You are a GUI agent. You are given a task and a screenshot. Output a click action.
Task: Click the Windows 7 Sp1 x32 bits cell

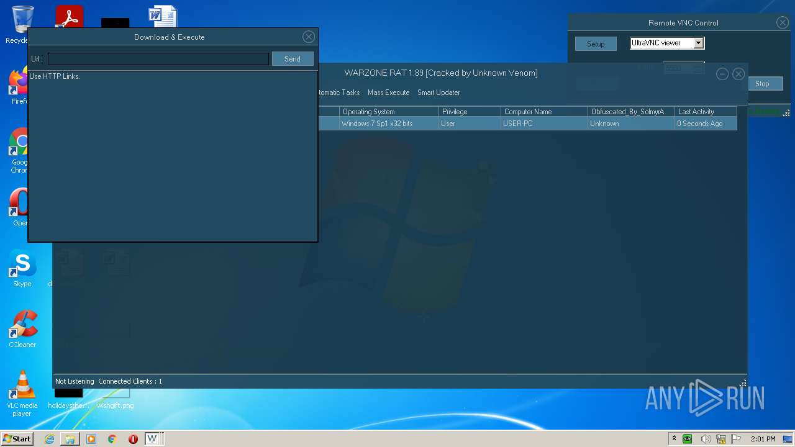(389, 124)
